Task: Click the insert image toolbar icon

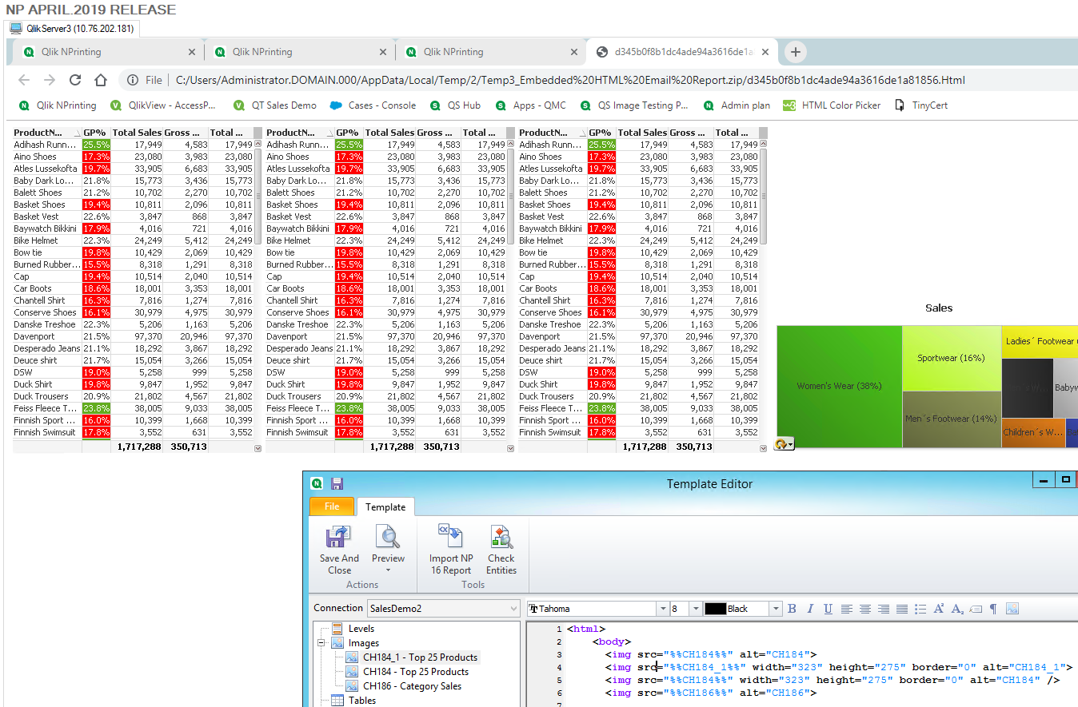Action: pos(1012,609)
